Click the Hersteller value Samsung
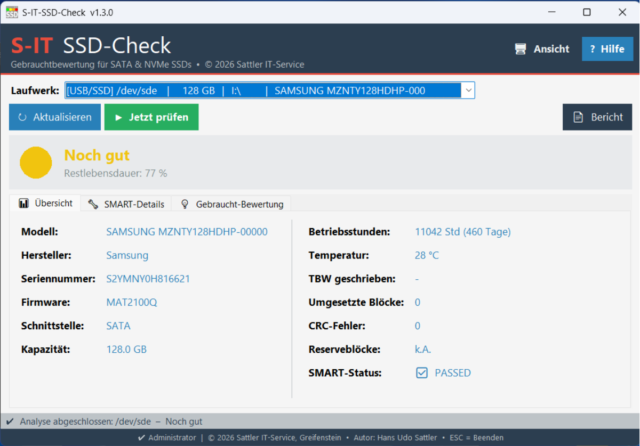The image size is (640, 446). 127,255
